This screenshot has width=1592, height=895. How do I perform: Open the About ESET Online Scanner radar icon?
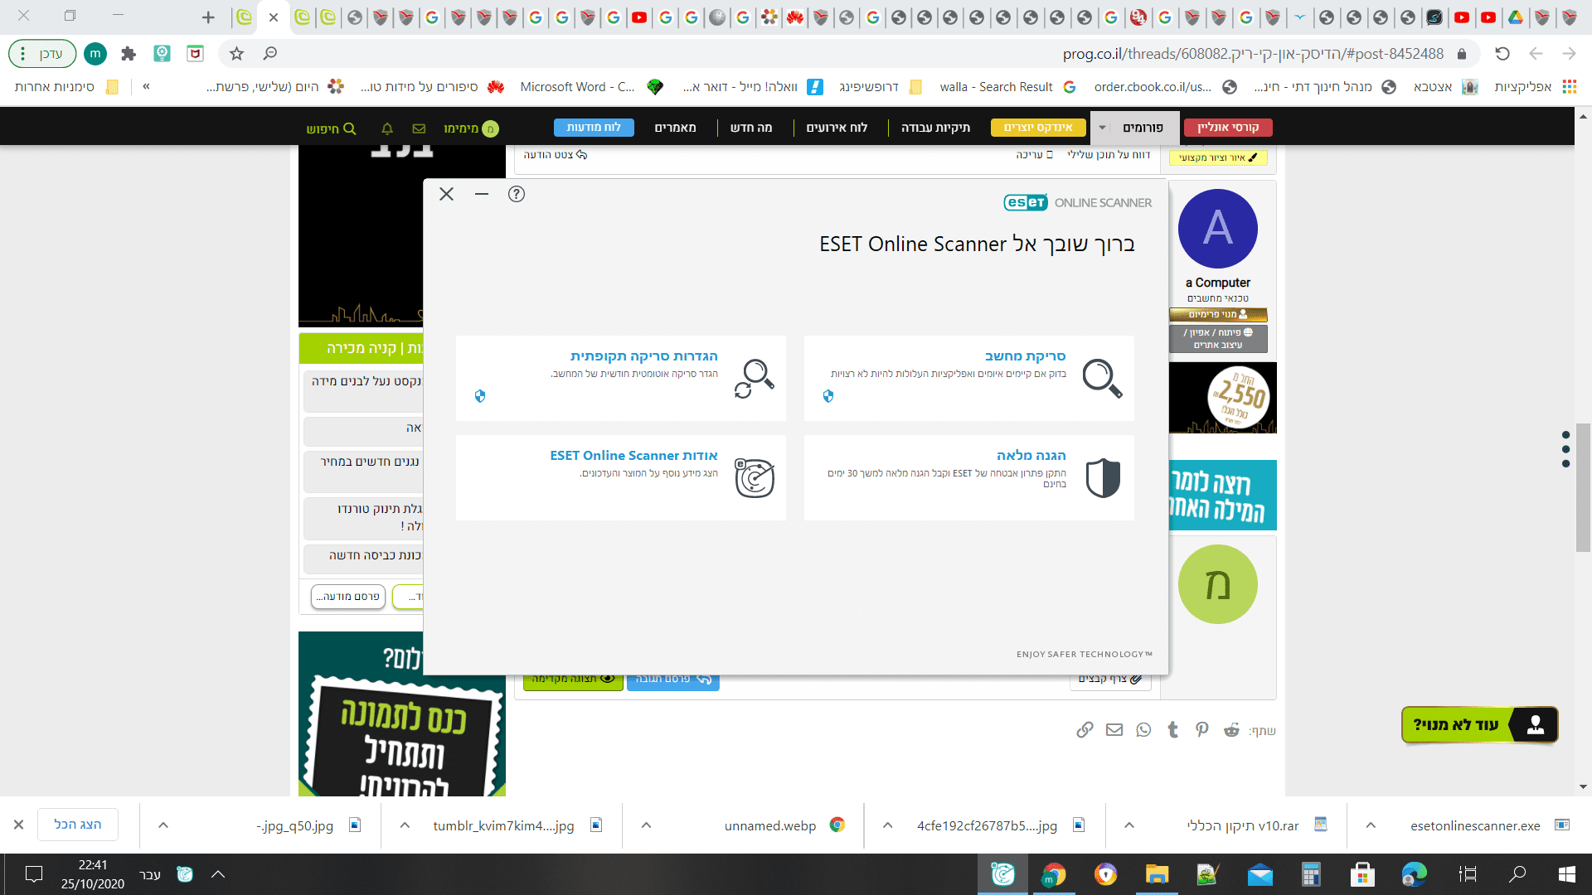754,478
